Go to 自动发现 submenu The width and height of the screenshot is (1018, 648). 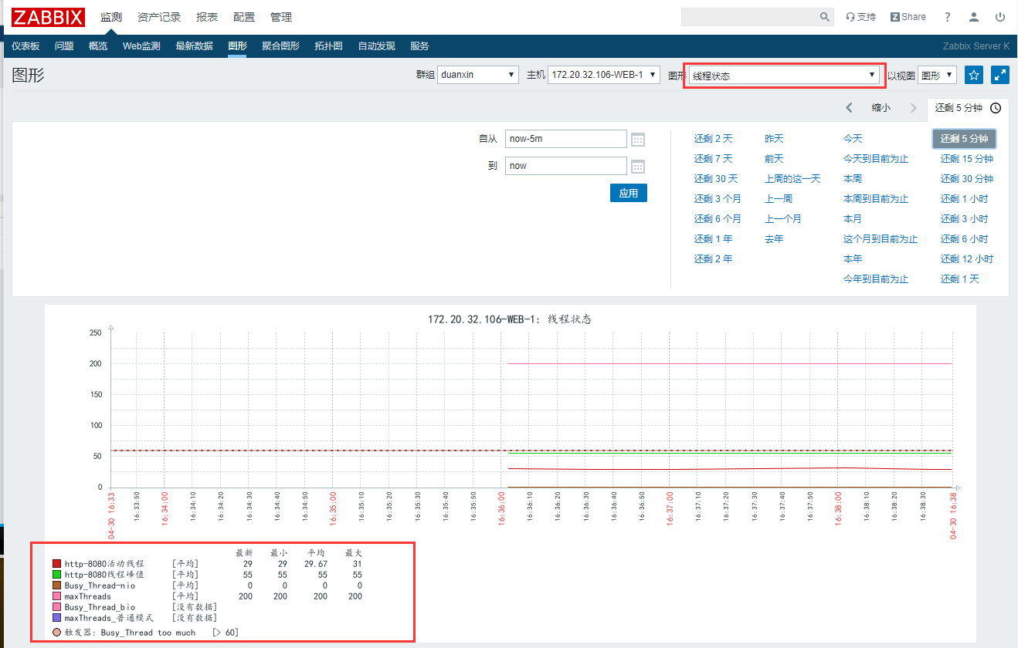point(376,46)
